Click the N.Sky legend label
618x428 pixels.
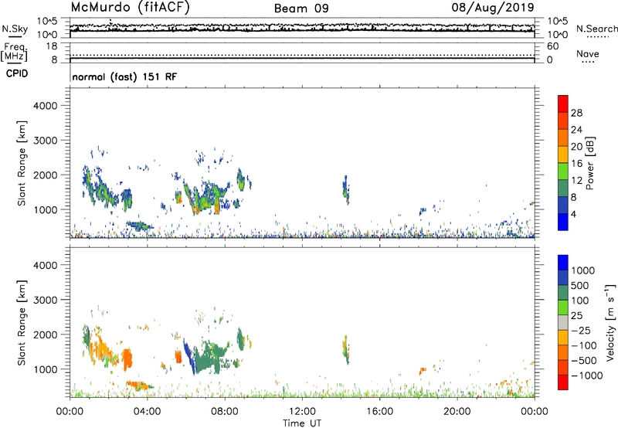pyautogui.click(x=15, y=29)
